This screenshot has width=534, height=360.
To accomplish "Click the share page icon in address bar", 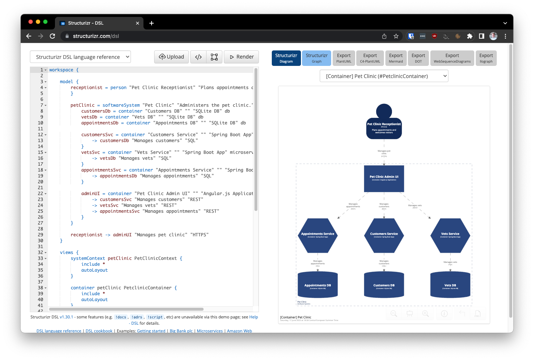I will pos(384,36).
